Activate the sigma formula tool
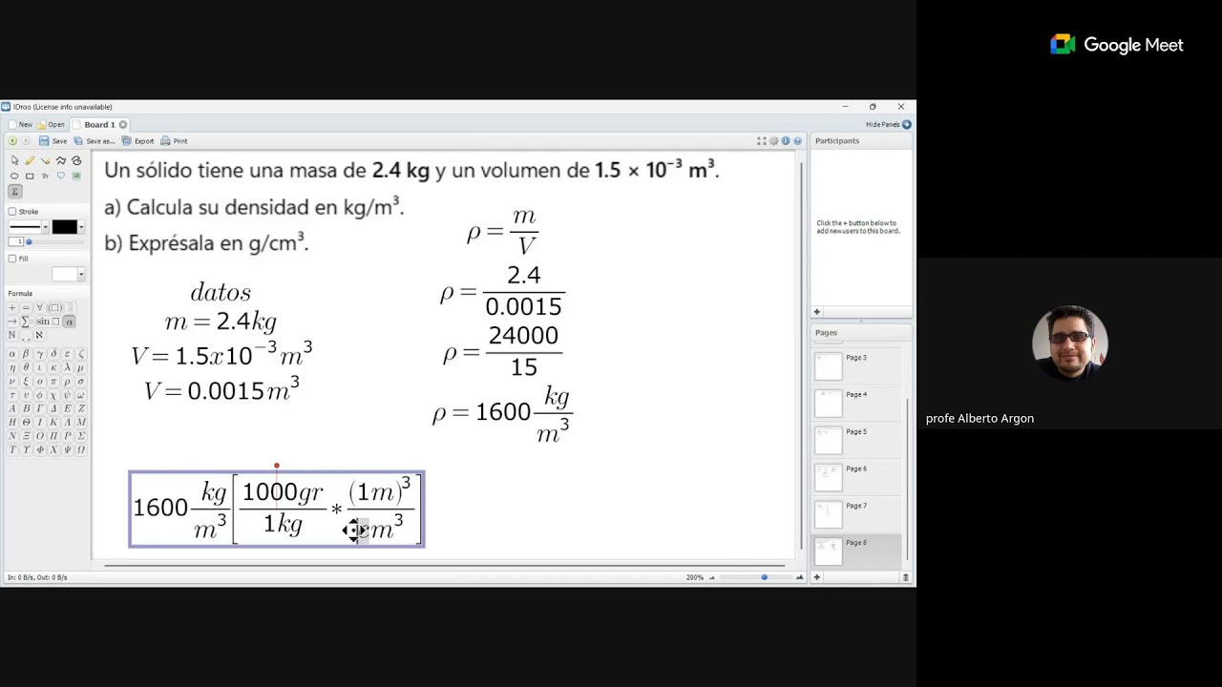1222x687 pixels. [14, 192]
